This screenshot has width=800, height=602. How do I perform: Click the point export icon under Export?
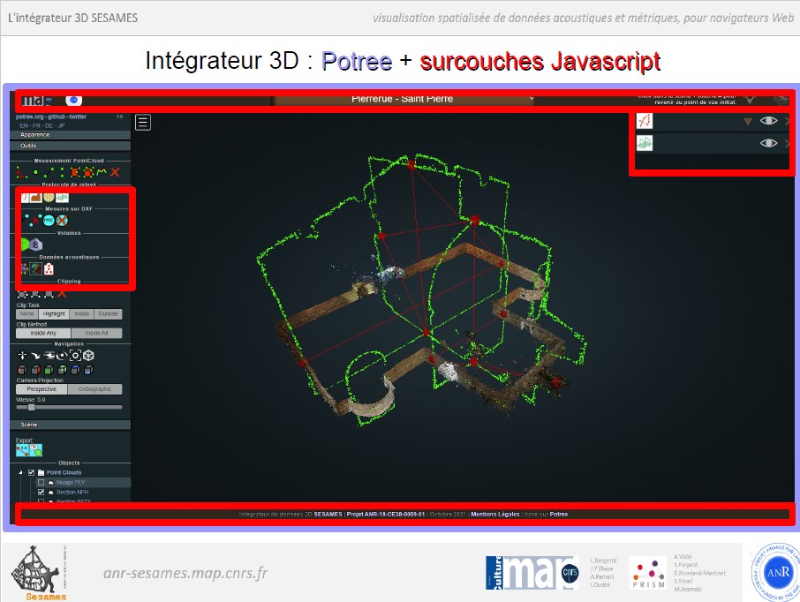click(35, 450)
